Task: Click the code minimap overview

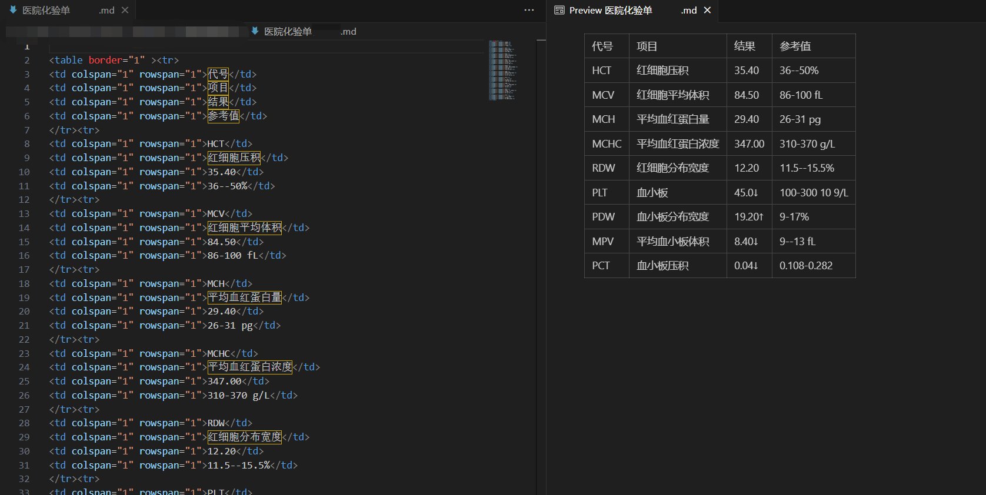Action: click(x=503, y=70)
